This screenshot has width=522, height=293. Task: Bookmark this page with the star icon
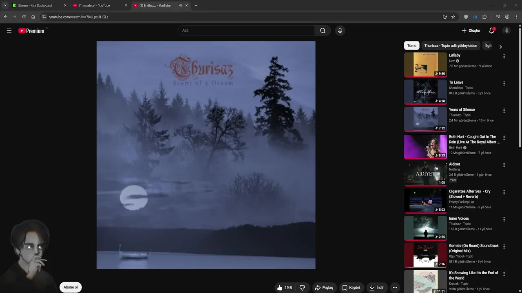(453, 17)
